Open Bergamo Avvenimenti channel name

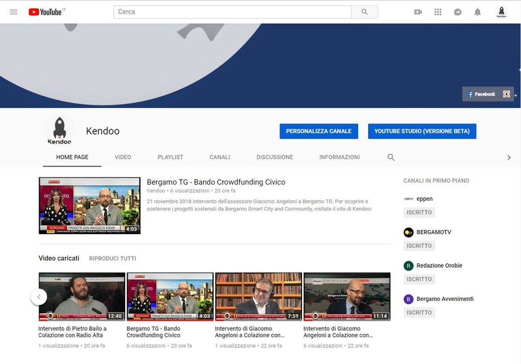pyautogui.click(x=445, y=299)
